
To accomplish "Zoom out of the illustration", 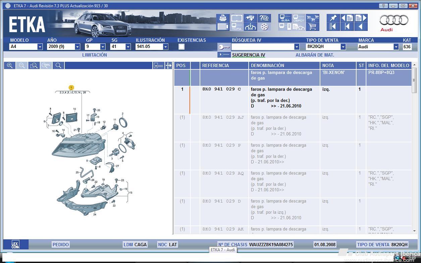I will (22, 66).
